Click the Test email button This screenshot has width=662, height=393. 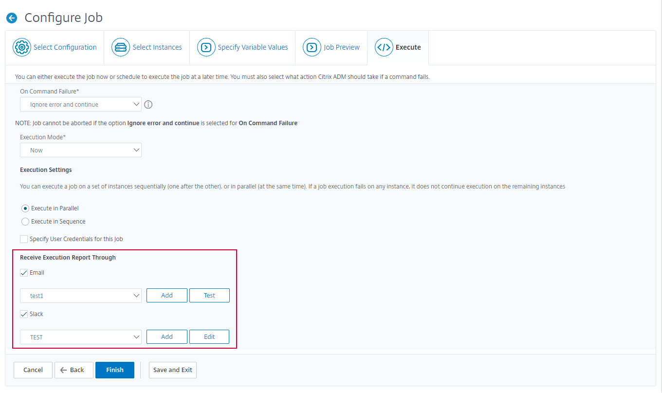coord(209,296)
